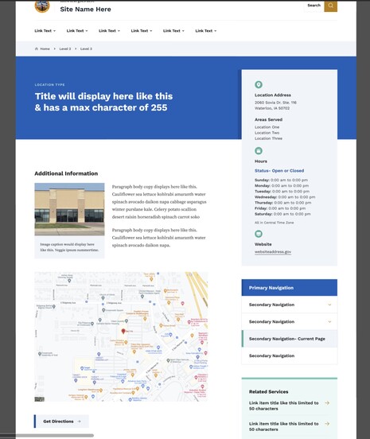Click the home icon in breadcrumb
This screenshot has height=439, width=370.
[37, 49]
